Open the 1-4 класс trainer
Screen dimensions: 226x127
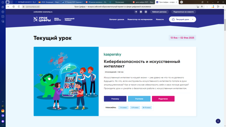pyautogui.click(x=123, y=108)
